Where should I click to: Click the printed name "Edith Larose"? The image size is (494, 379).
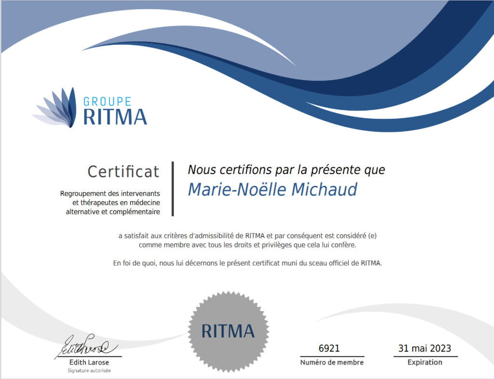tap(89, 362)
